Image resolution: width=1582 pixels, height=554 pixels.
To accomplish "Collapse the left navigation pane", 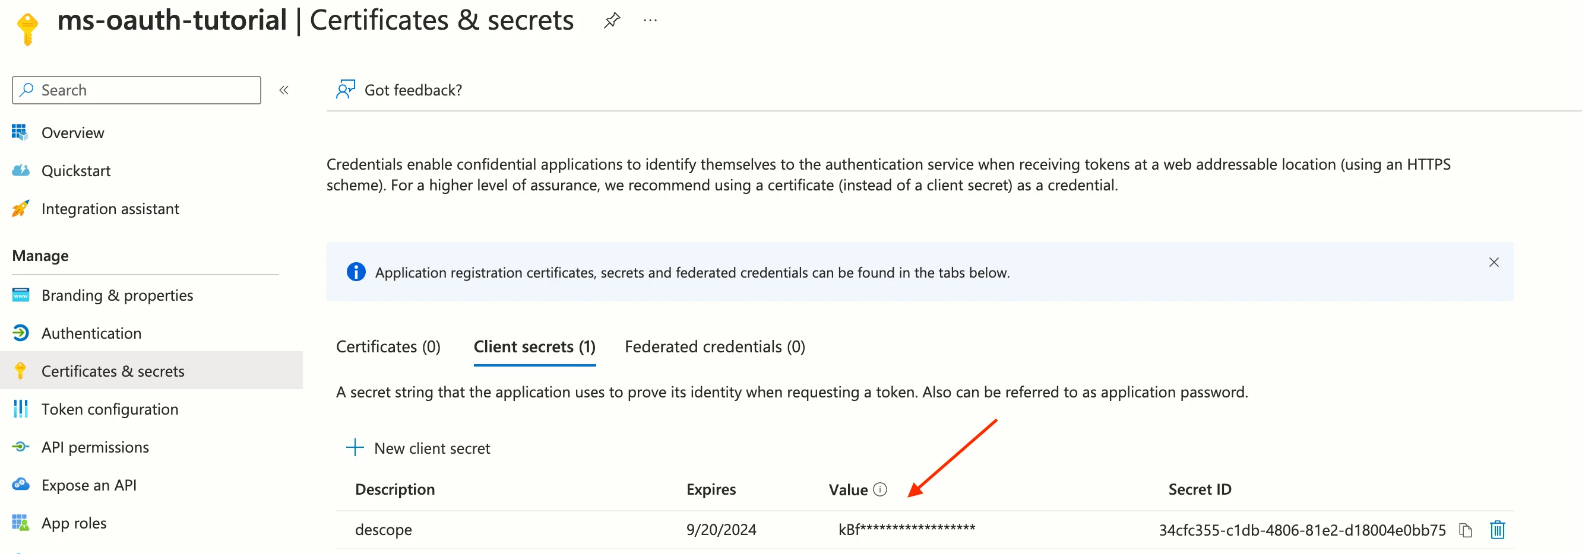I will [284, 90].
